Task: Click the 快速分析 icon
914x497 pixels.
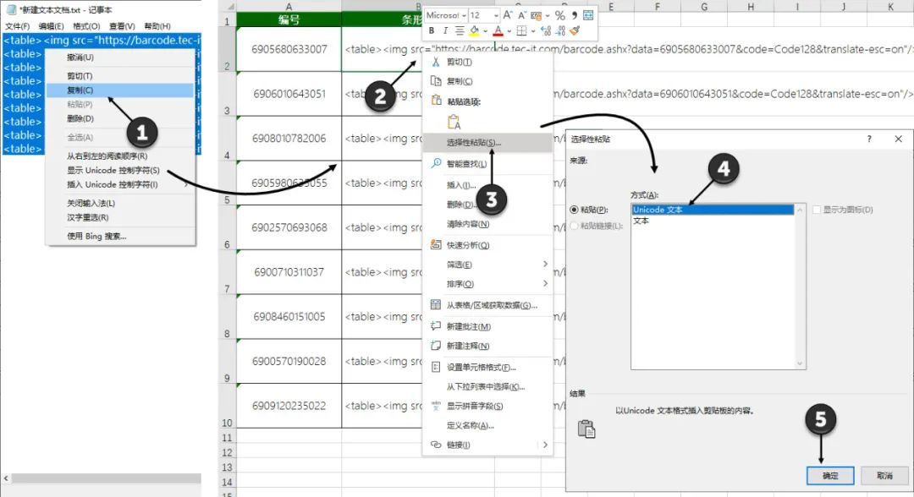Action: [436, 245]
